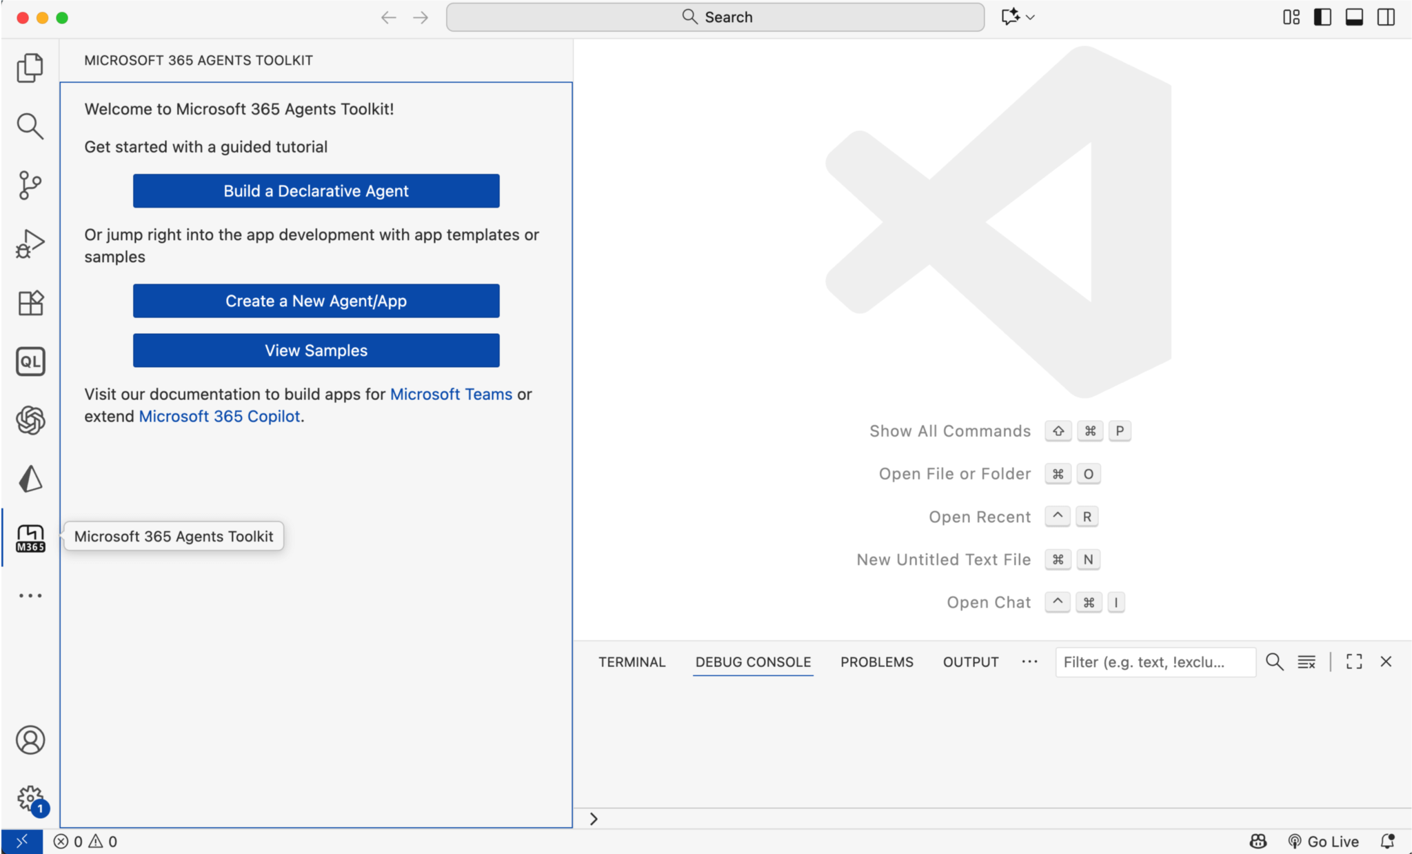This screenshot has width=1412, height=854.
Task: Expand the Copilot chat dropdown arrow
Action: (1031, 17)
